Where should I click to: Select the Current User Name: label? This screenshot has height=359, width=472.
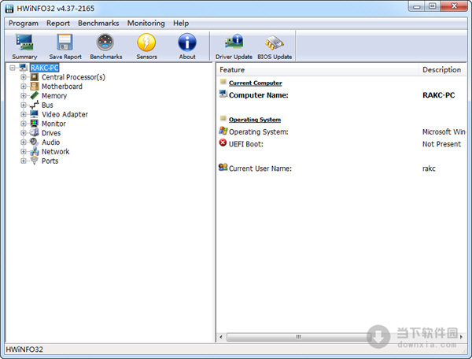pos(260,168)
